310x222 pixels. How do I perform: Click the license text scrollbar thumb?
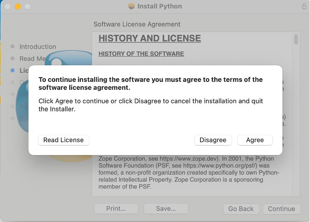coord(296,39)
